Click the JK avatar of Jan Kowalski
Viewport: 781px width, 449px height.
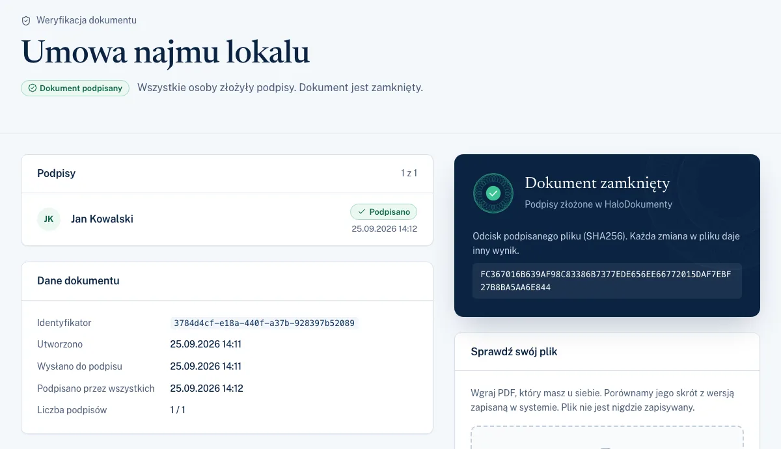point(49,219)
